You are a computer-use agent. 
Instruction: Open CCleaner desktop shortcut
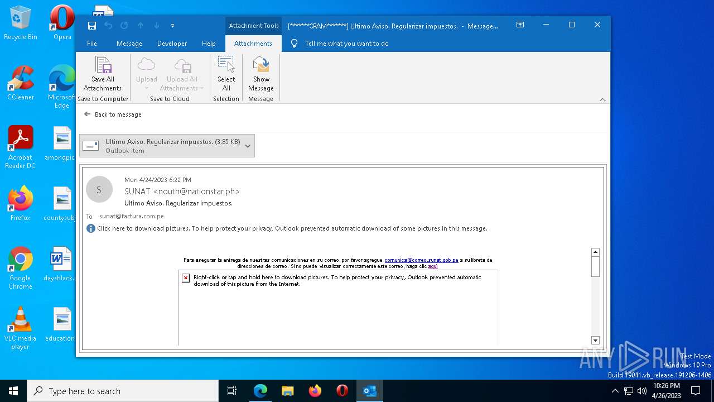[21, 84]
